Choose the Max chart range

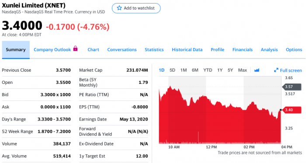tap(242, 70)
